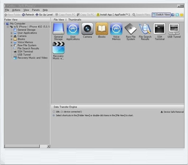Viewport: 188px width, 165px height.
Task: Collapse the My Computer tree node
Action: click(x=5, y=24)
